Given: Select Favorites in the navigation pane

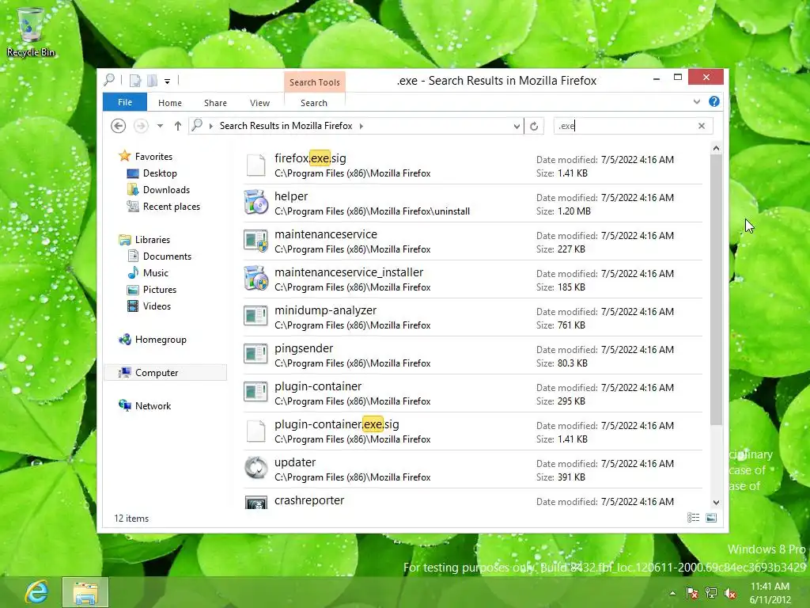Looking at the screenshot, I should (x=153, y=157).
